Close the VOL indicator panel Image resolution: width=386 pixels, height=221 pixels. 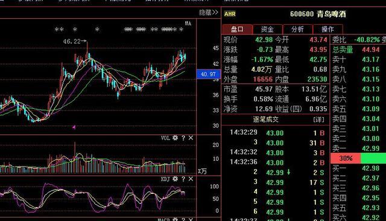click(191, 138)
